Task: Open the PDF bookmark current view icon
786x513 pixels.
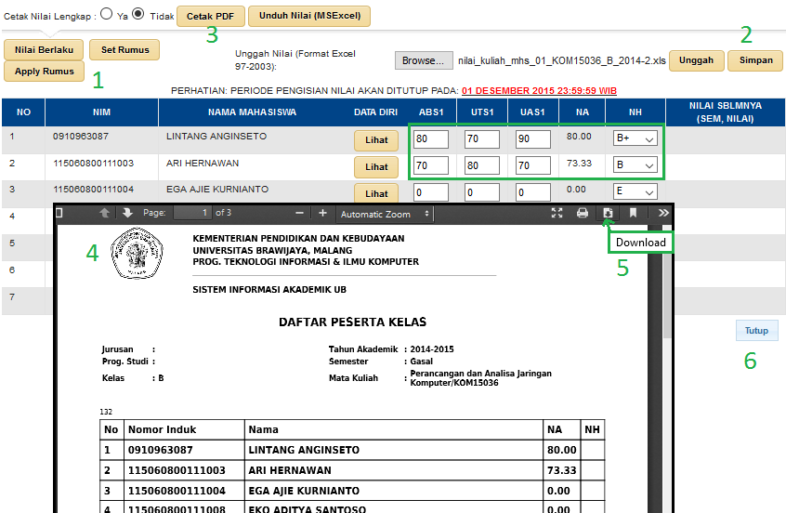Action: point(633,213)
